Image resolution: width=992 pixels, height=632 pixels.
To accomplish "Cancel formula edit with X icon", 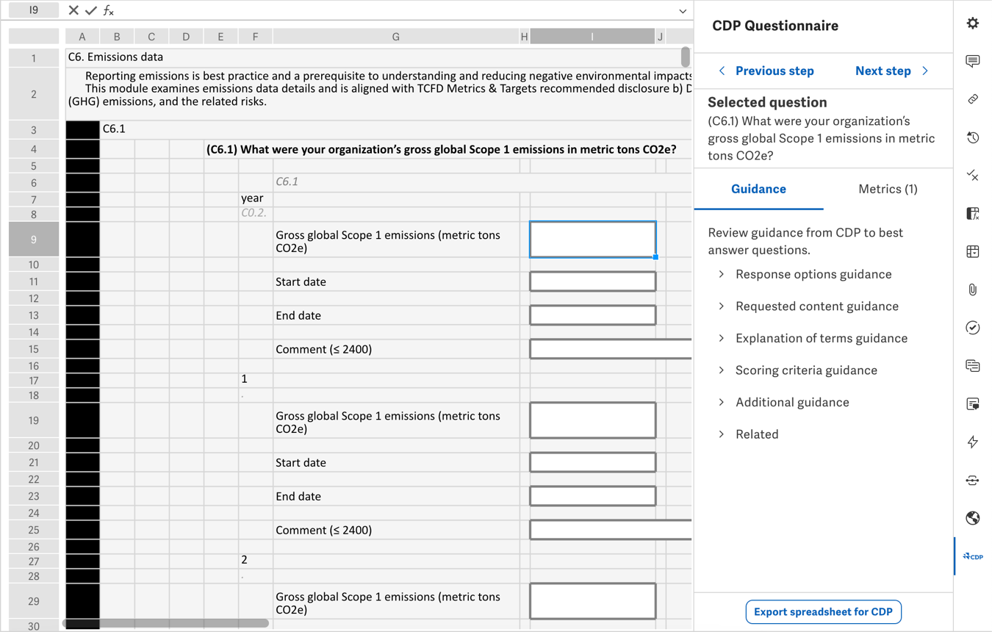I will click(x=73, y=10).
